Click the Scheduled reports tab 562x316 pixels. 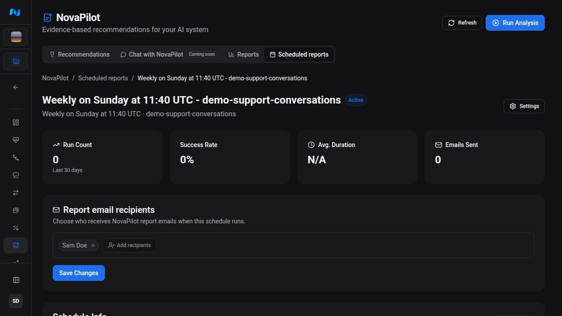[299, 54]
